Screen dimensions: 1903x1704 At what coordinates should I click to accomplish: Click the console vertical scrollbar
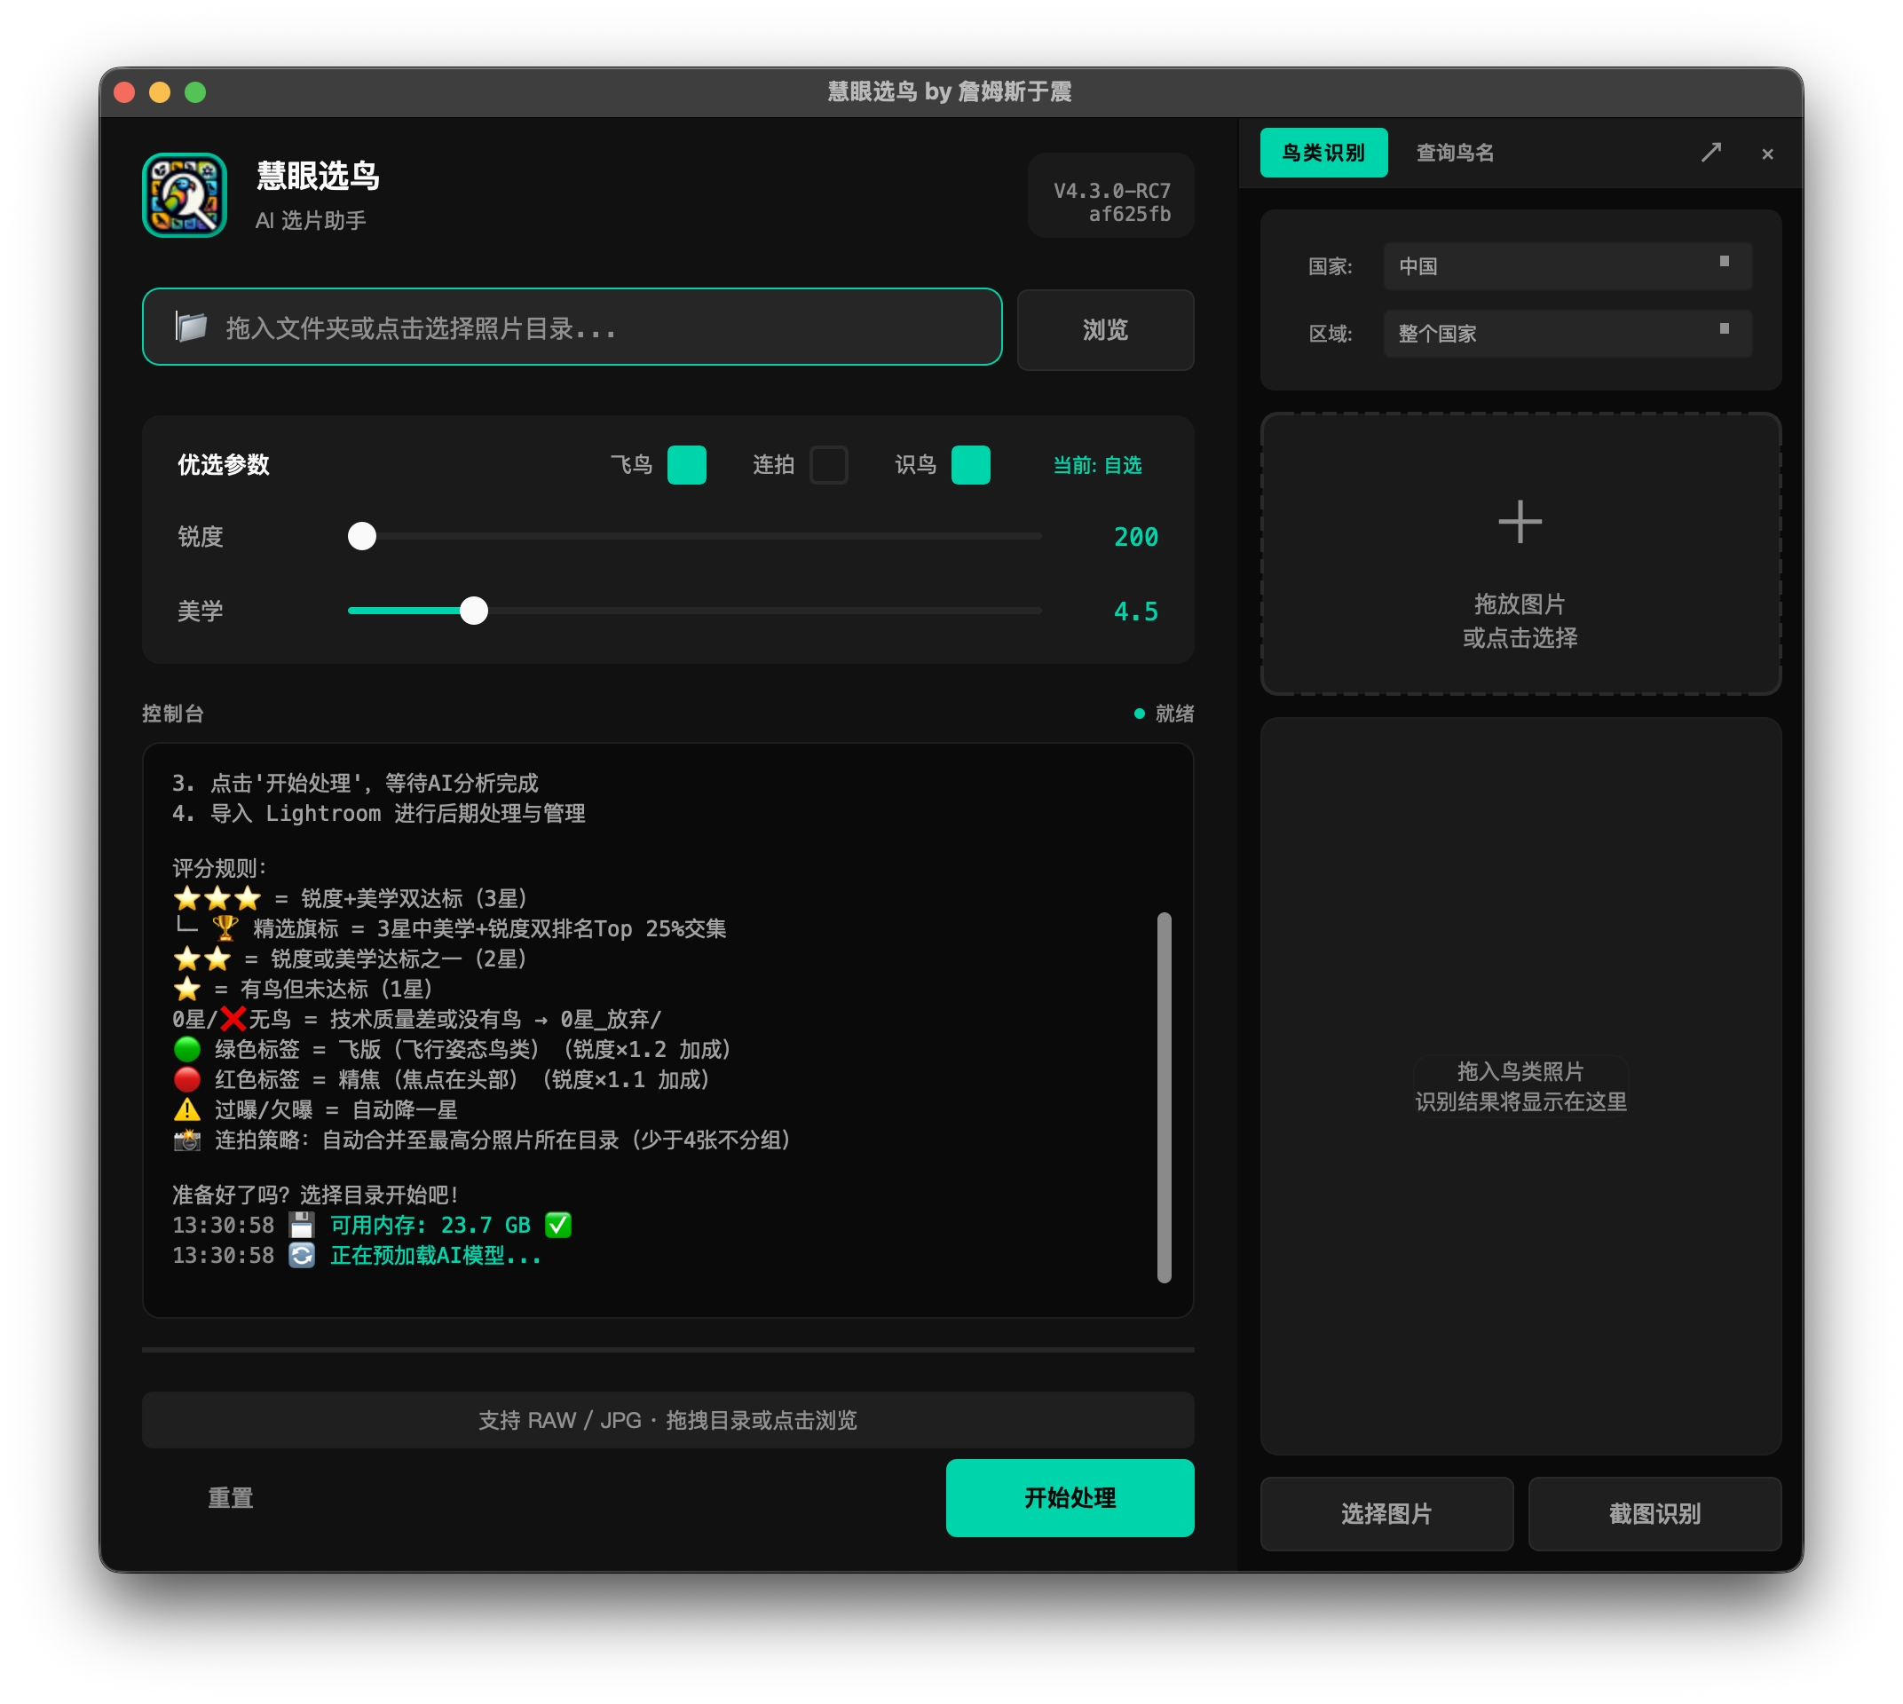coord(1165,1097)
